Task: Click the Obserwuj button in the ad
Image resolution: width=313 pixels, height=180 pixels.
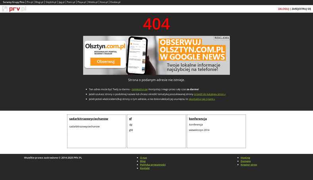Action: pos(106,62)
